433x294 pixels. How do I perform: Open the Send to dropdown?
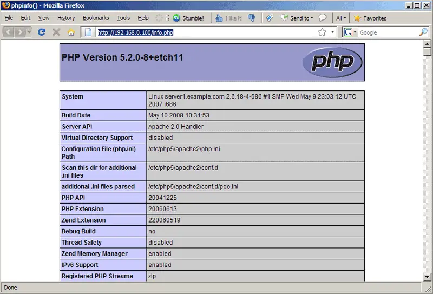point(297,18)
